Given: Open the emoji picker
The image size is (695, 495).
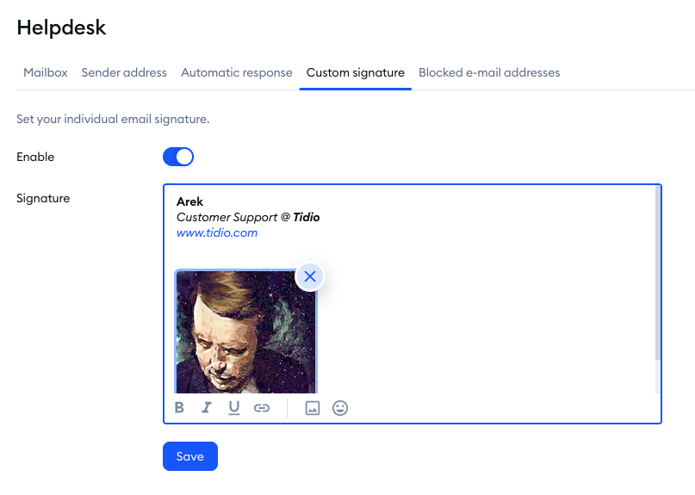Looking at the screenshot, I should pos(340,408).
